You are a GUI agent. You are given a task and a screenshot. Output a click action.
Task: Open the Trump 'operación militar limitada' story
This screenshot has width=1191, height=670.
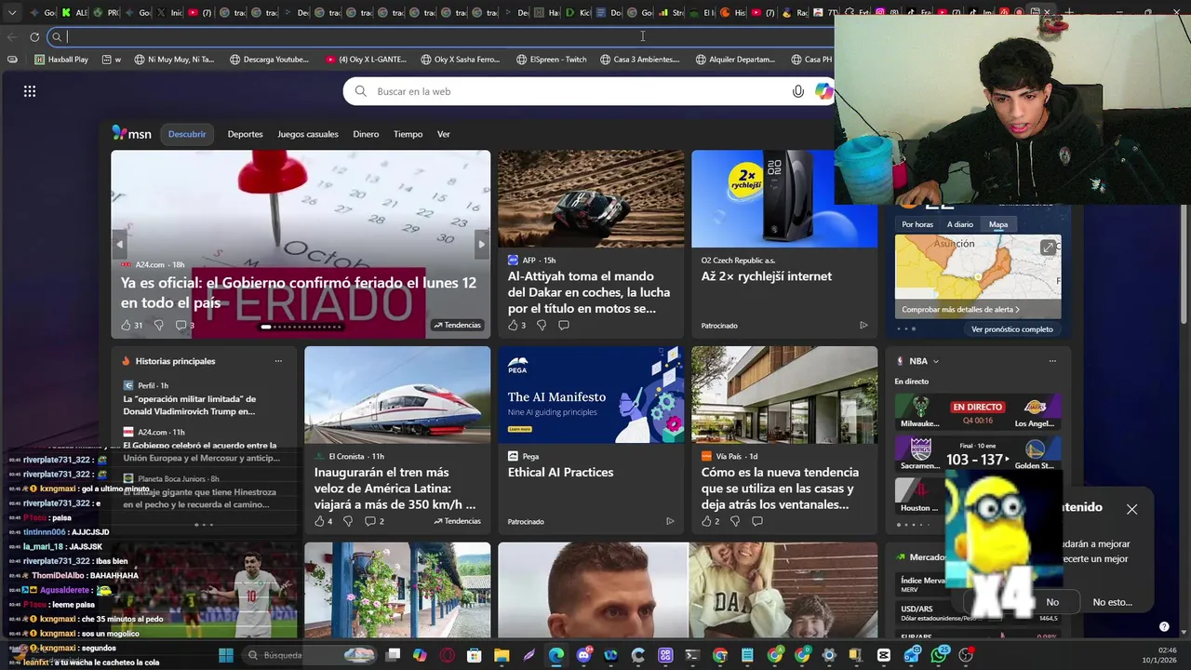[x=189, y=405]
